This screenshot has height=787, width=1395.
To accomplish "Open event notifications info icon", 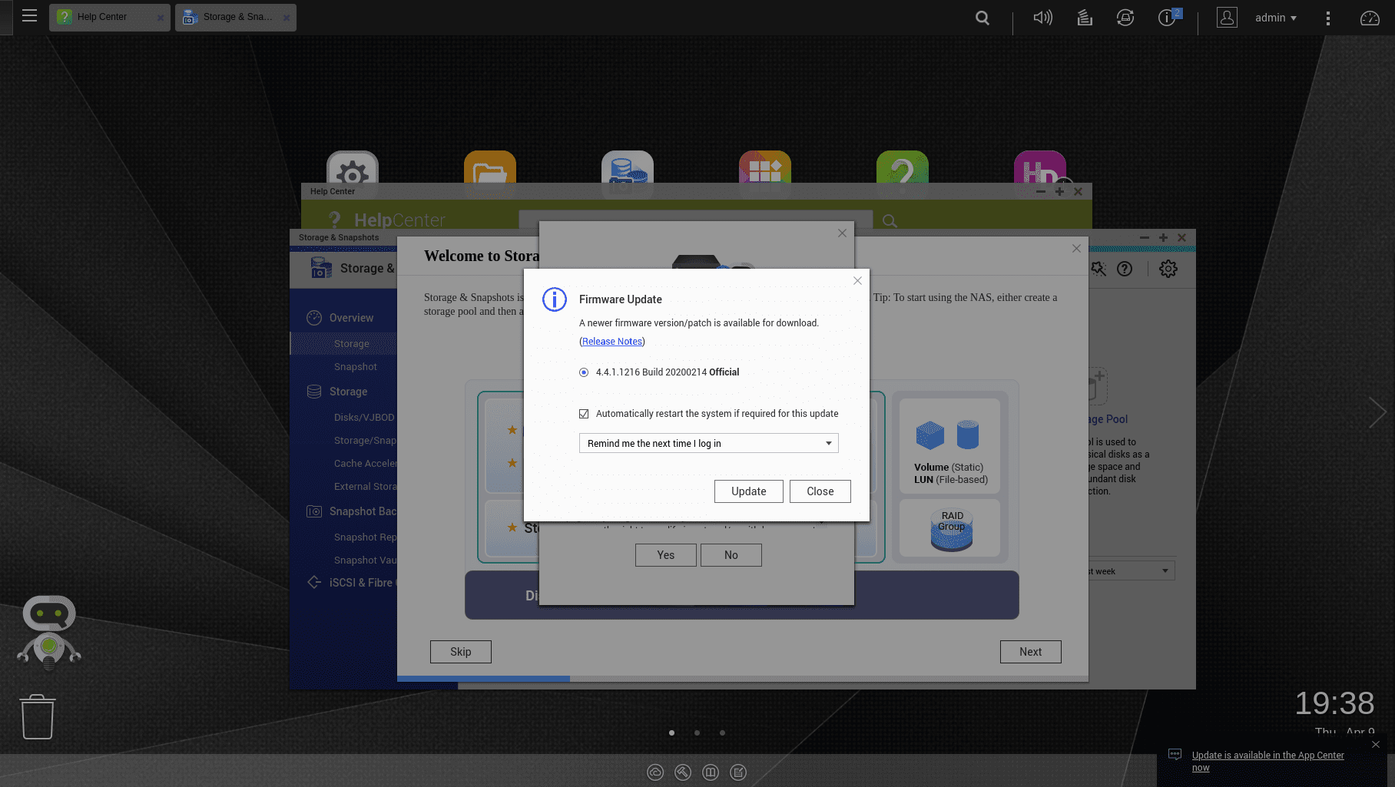I will click(x=1167, y=18).
